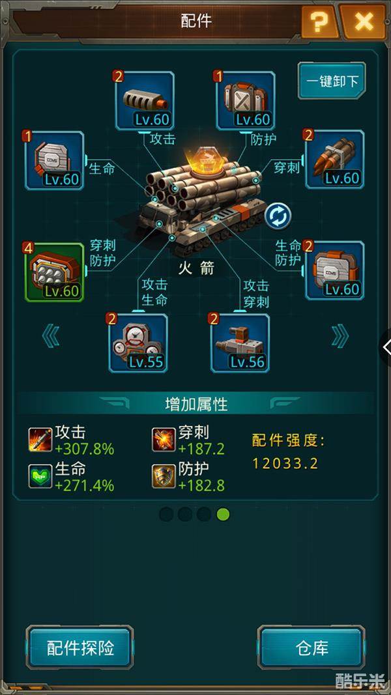
Task: Select the 防护 armor accessory at top
Action: [x=246, y=100]
